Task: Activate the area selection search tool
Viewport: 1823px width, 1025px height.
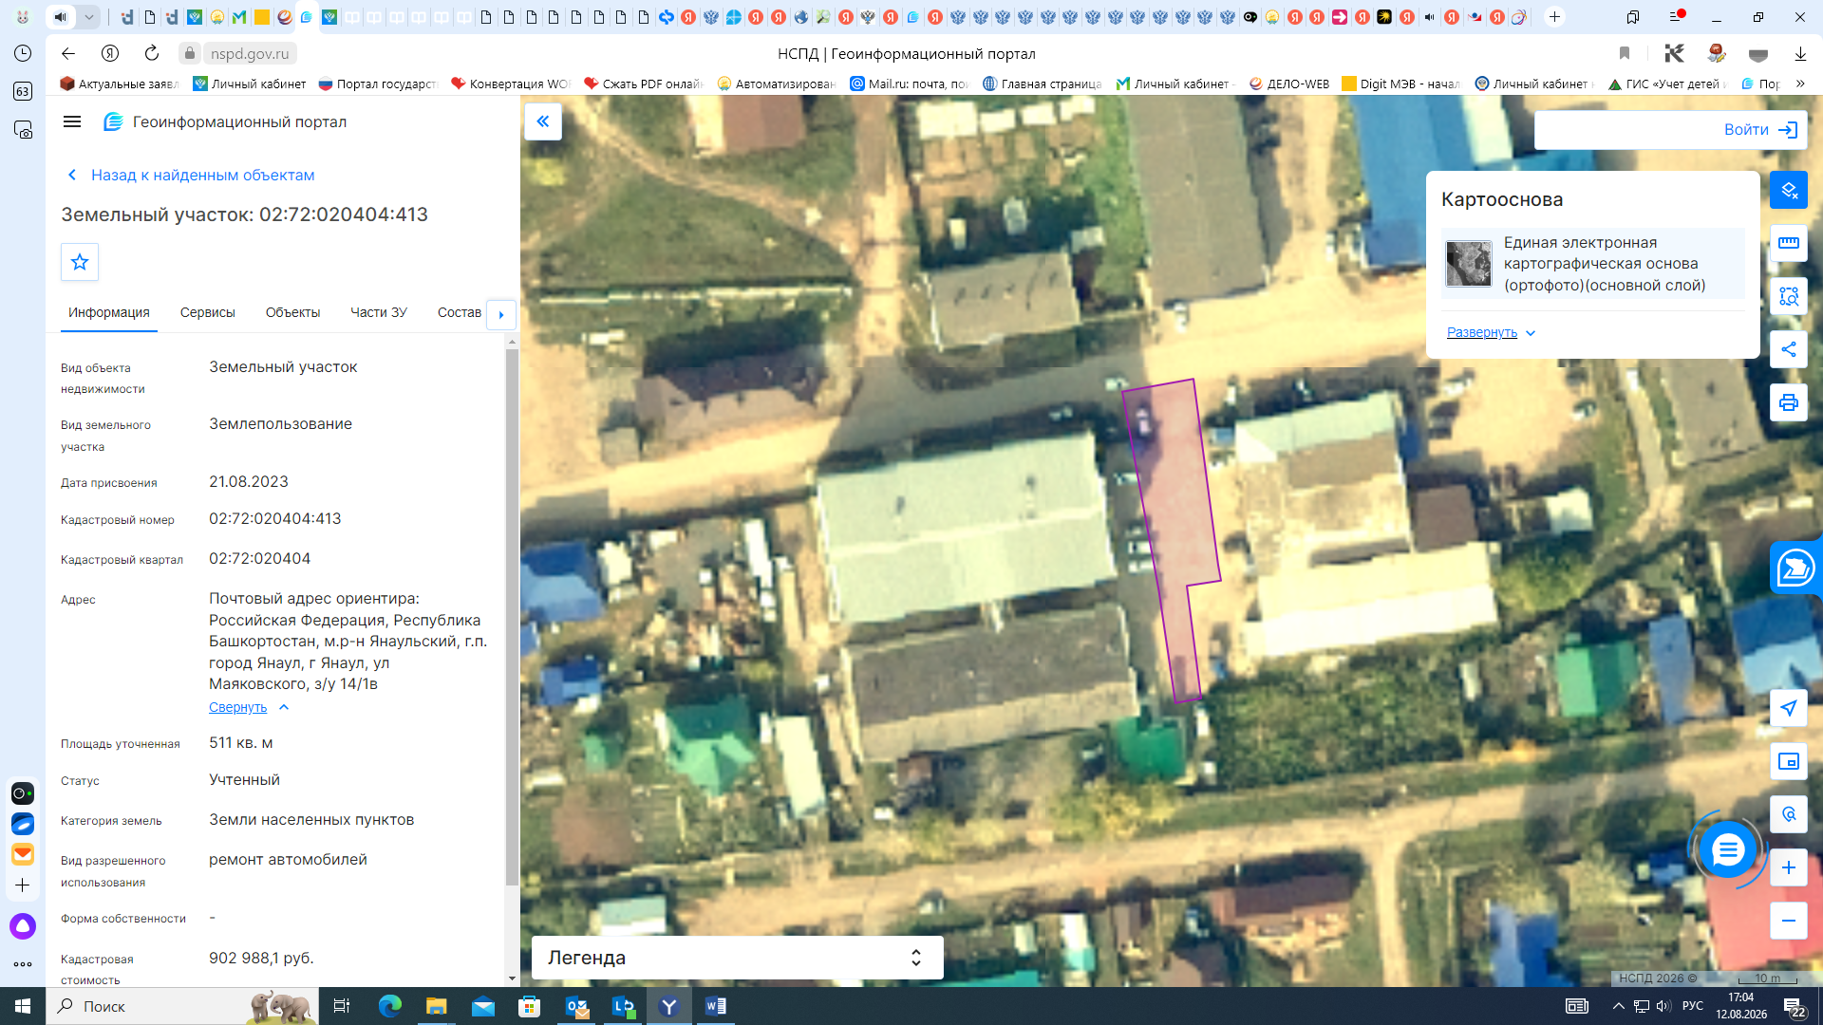Action: pos(1789,296)
